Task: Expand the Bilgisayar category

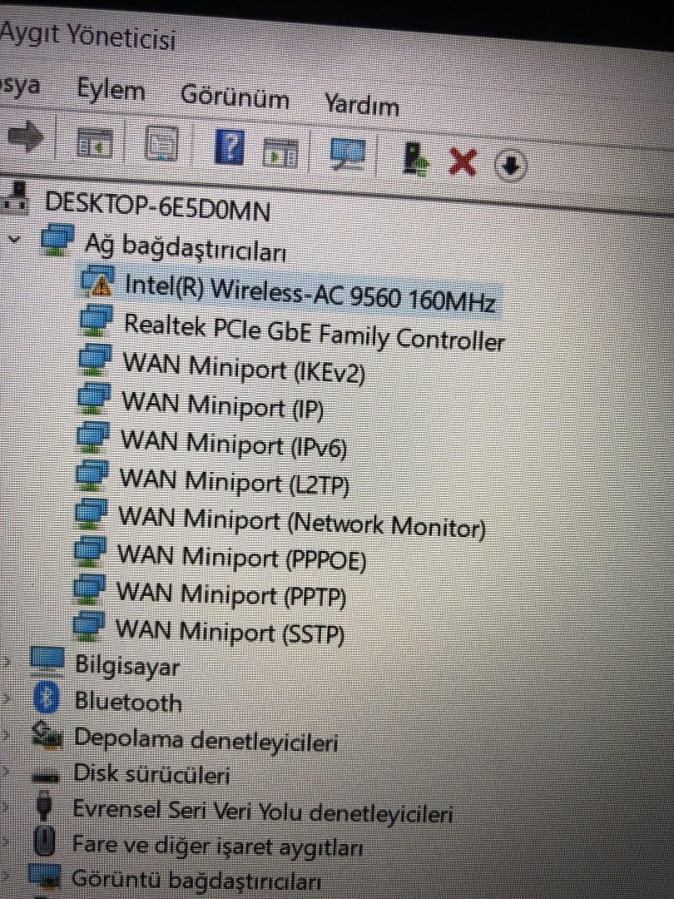Action: point(7,662)
